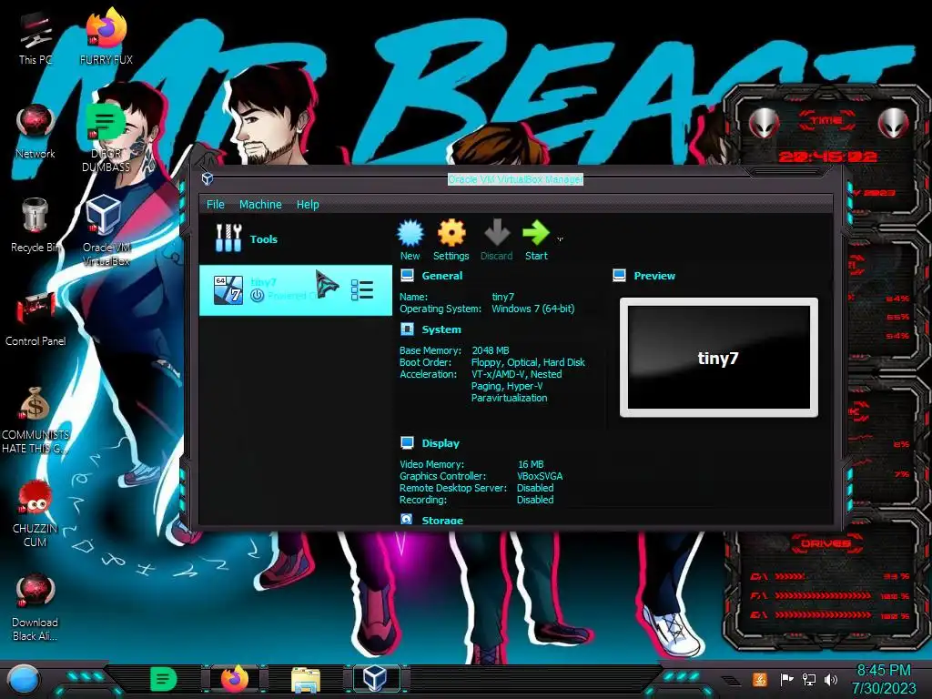Click the 16 MB video memory value

pyautogui.click(x=531, y=464)
